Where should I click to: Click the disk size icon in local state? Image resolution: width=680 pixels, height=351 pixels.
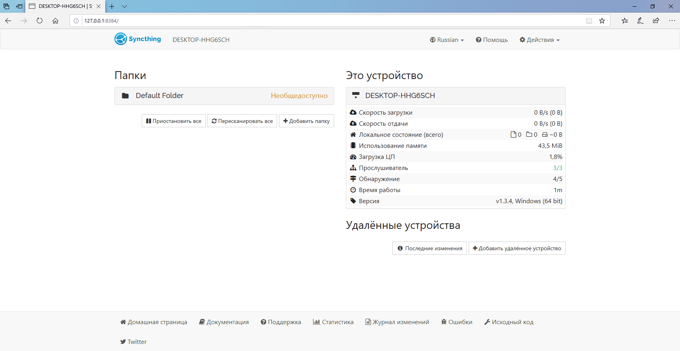click(x=545, y=135)
